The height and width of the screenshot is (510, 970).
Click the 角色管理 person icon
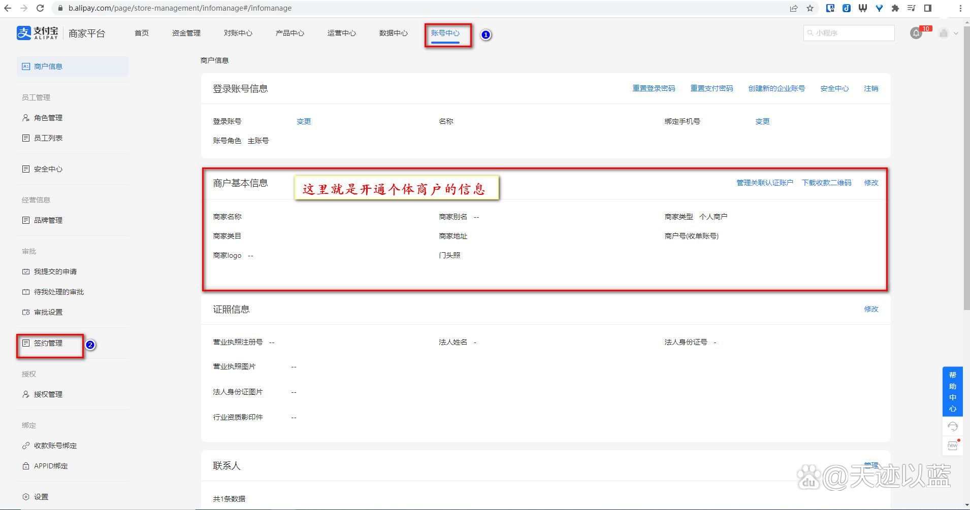tap(26, 118)
